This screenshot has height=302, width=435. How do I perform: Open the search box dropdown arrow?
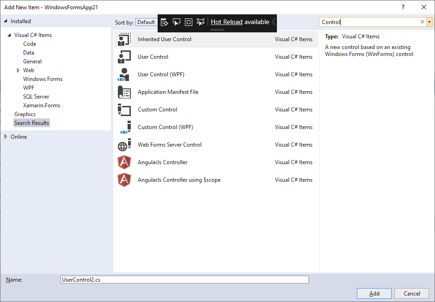[x=429, y=22]
